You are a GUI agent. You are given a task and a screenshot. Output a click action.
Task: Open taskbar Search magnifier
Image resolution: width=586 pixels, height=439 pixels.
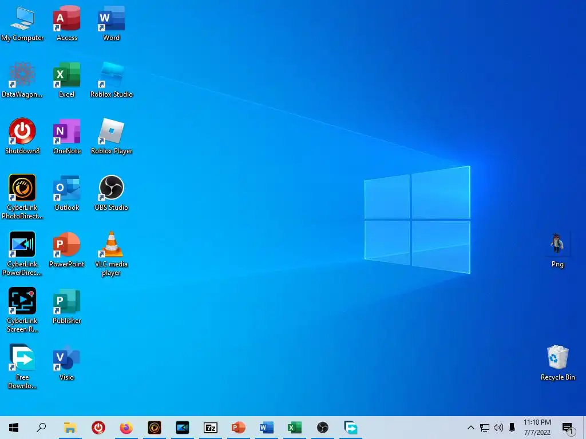coord(41,428)
